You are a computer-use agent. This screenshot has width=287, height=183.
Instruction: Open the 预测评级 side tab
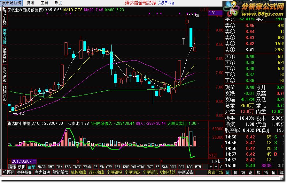4,94
